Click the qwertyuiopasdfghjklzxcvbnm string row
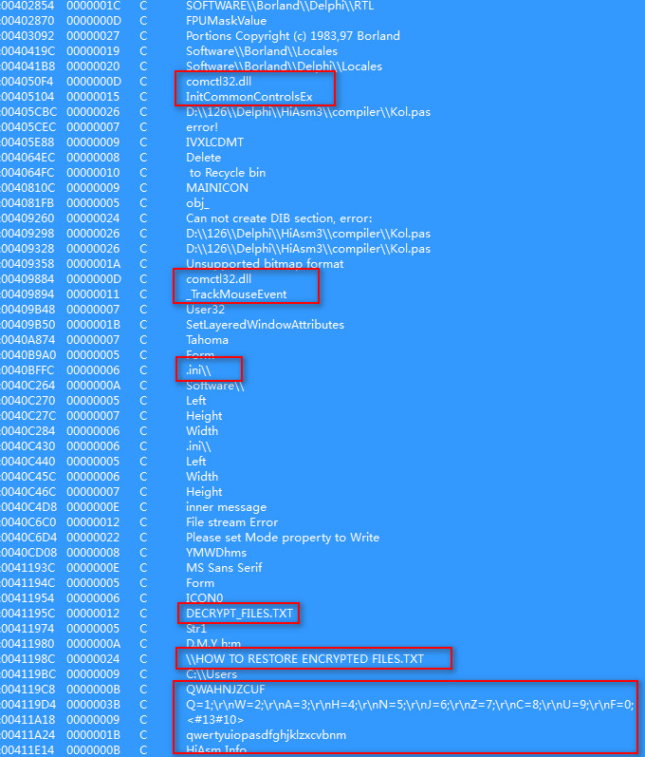The height and width of the screenshot is (757, 645). click(x=267, y=735)
